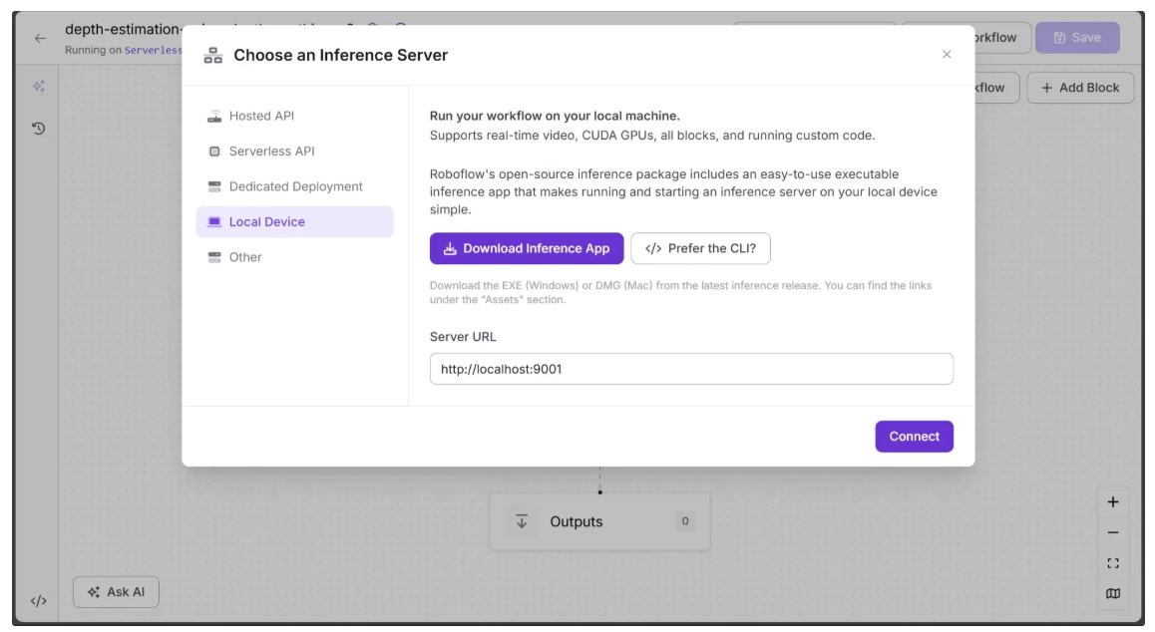Go back with the arrow icon
Viewport: 1155px width, 632px height.
(40, 38)
